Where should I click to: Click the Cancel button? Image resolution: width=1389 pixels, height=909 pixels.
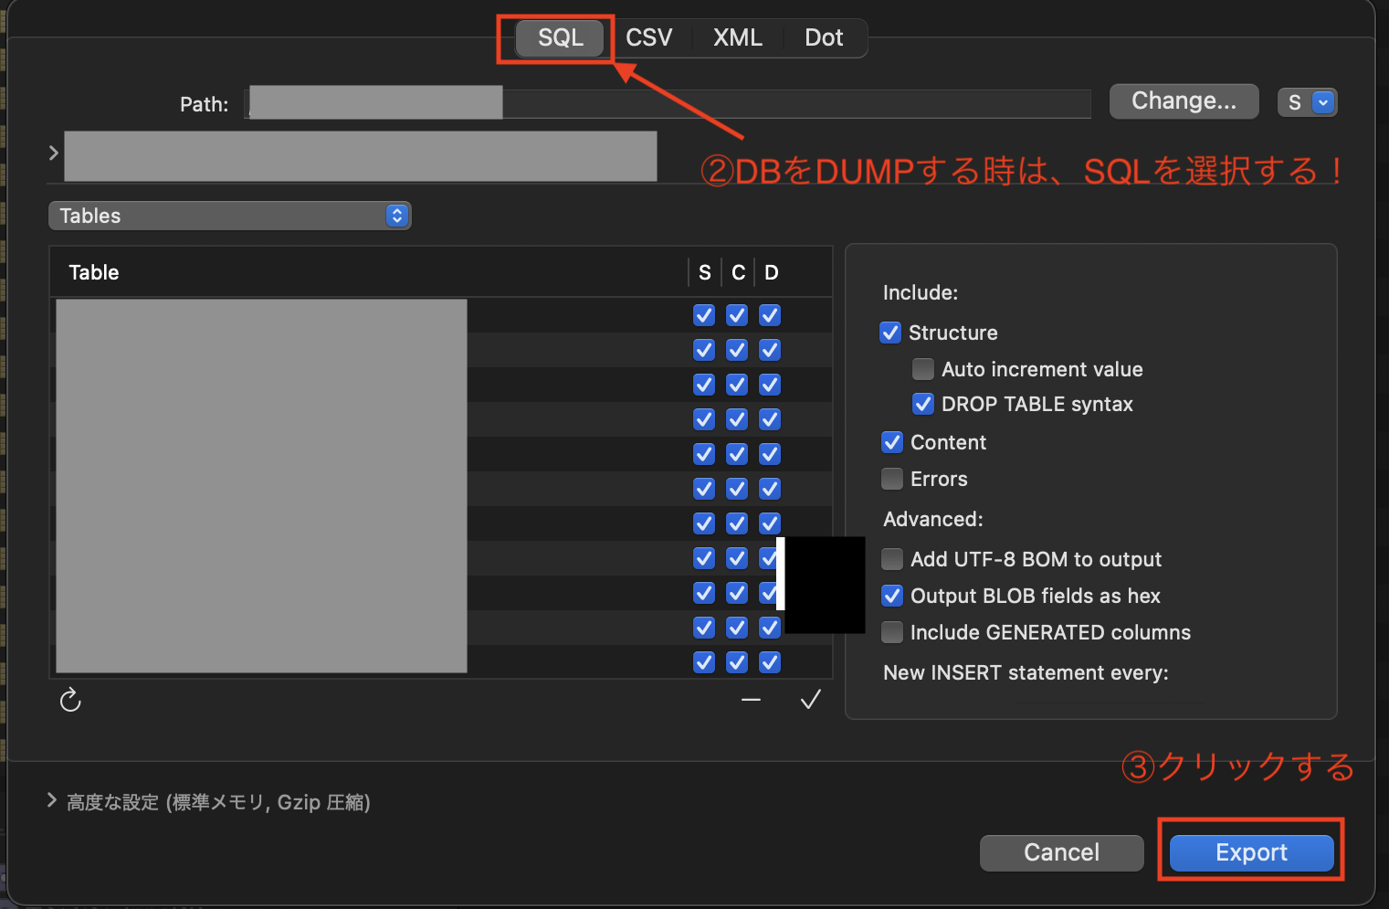click(1061, 852)
